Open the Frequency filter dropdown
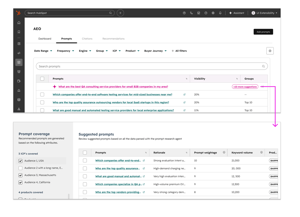The height and width of the screenshot is (217, 300). click(65, 51)
